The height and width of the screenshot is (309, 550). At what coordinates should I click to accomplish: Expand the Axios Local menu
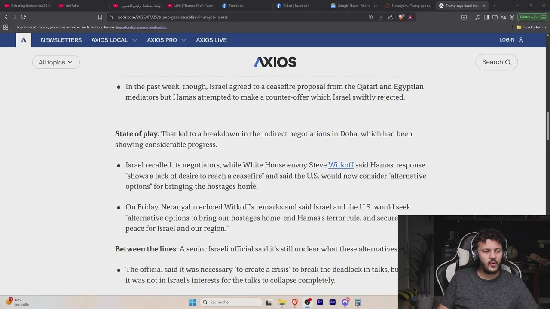pyautogui.click(x=114, y=40)
